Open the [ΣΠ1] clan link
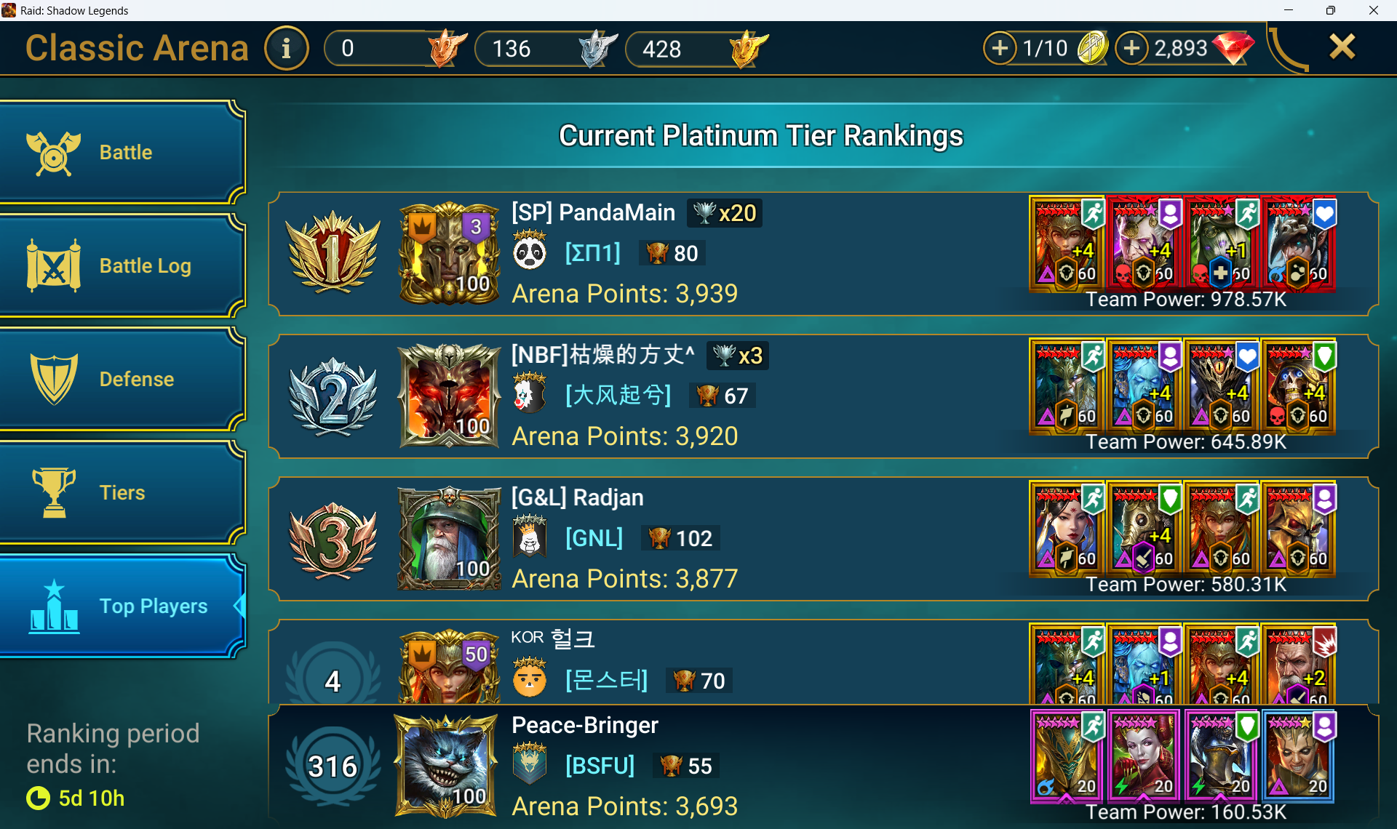Image resolution: width=1397 pixels, height=829 pixels. [592, 253]
